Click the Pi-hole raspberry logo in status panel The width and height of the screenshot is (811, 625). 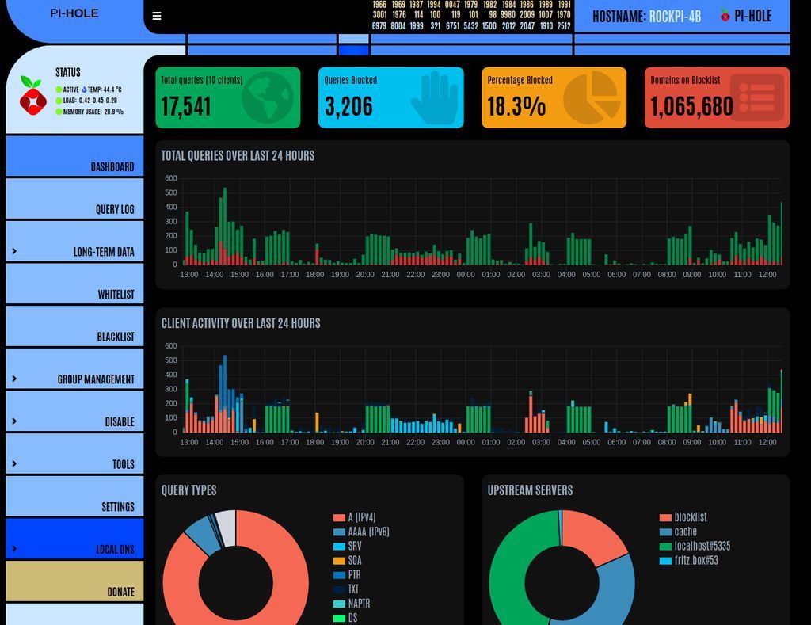(32, 95)
